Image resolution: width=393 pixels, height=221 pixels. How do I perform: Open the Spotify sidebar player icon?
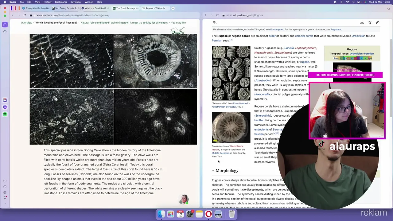coord(5,114)
